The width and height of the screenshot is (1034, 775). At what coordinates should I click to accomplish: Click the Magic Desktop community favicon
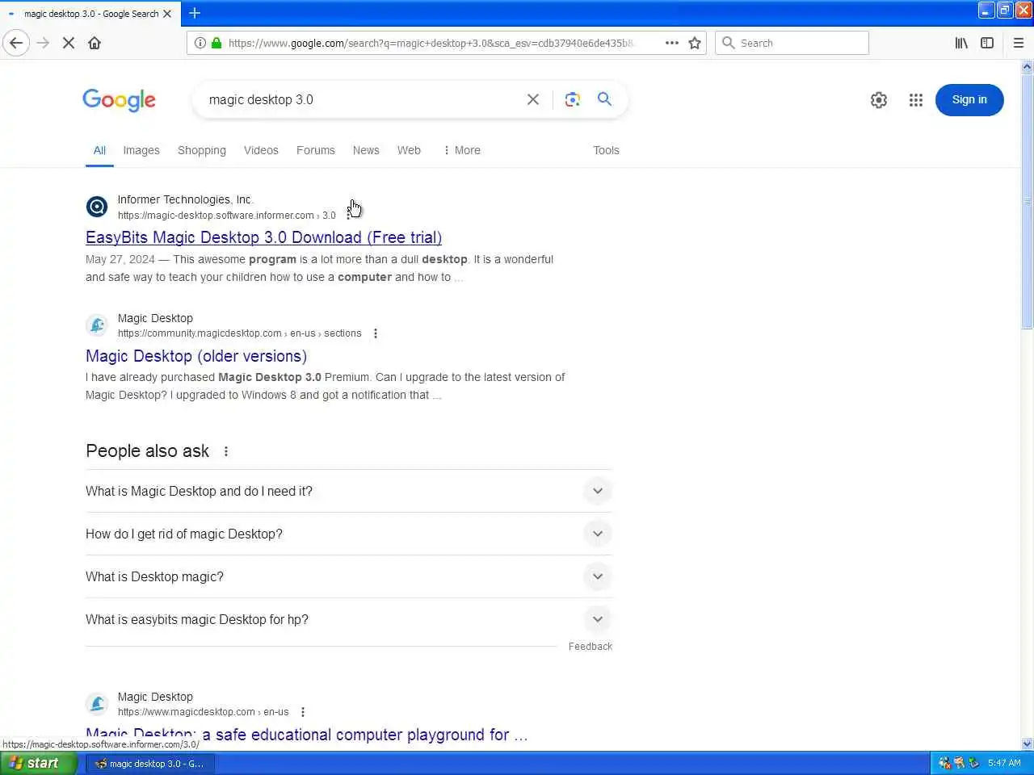[x=97, y=325]
